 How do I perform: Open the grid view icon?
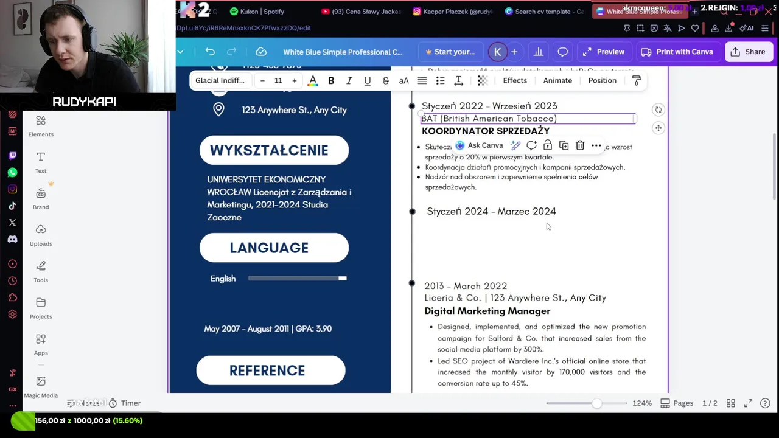pyautogui.click(x=731, y=403)
